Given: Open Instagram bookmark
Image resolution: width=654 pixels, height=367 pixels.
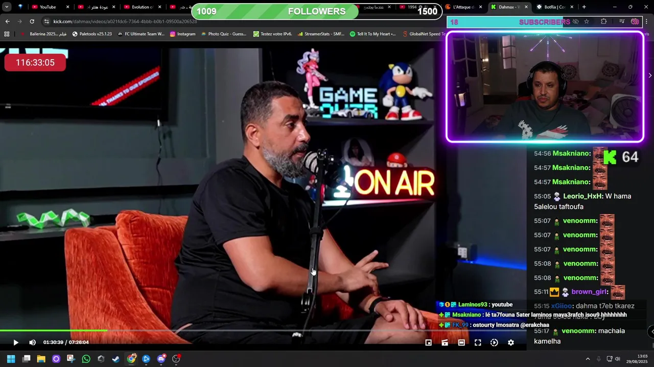Looking at the screenshot, I should tap(182, 34).
